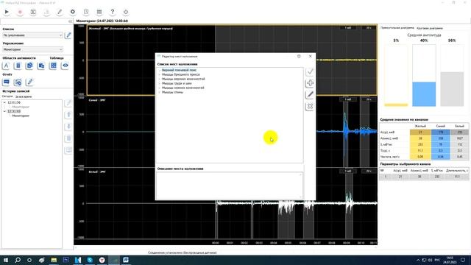This screenshot has height=265, width=471.
Task: Switch to the 'Сегодня' history tab
Action: tap(7, 96)
